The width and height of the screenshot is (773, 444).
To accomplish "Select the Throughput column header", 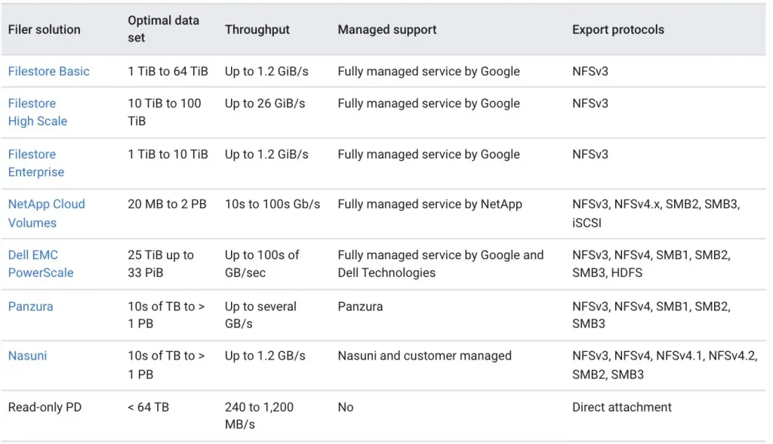I will tap(257, 29).
